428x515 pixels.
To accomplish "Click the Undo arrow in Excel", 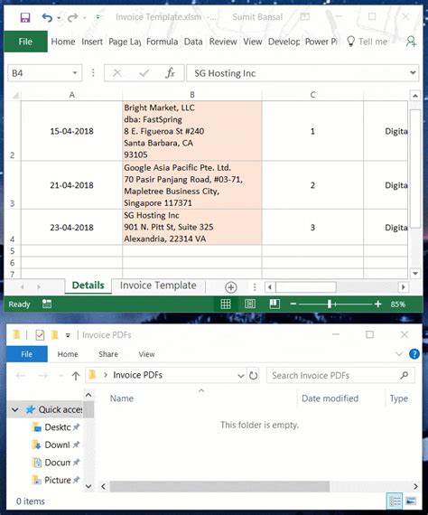I will (x=47, y=17).
